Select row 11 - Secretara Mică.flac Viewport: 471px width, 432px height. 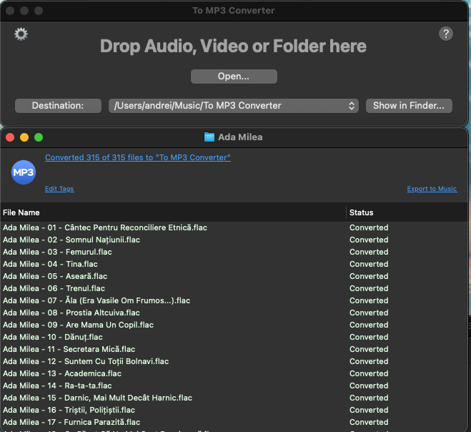tap(234, 349)
